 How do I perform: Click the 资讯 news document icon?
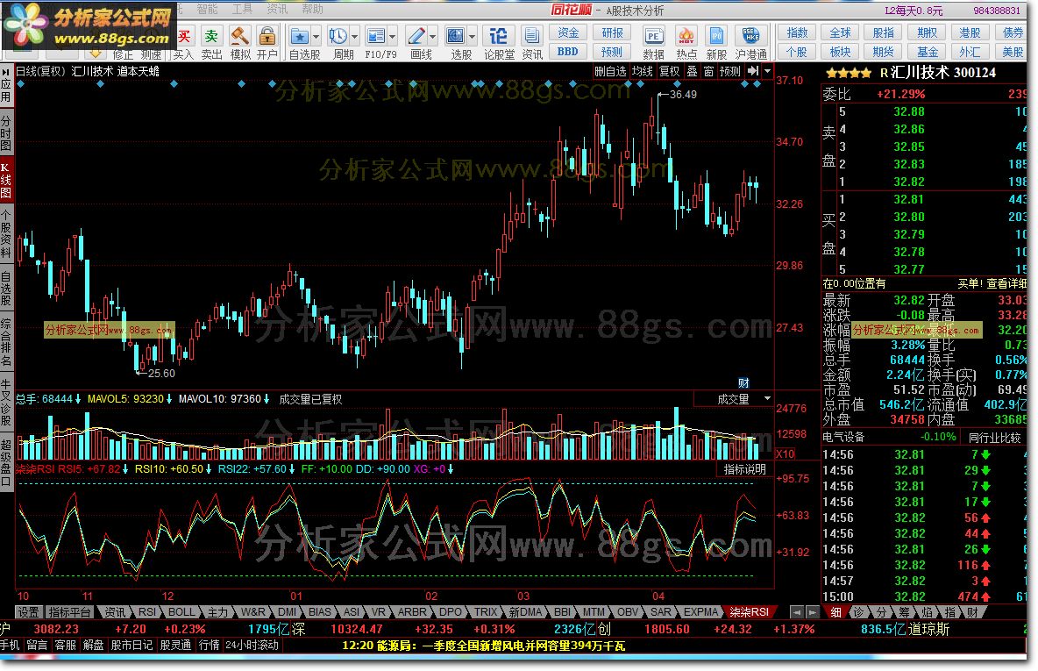click(x=531, y=37)
